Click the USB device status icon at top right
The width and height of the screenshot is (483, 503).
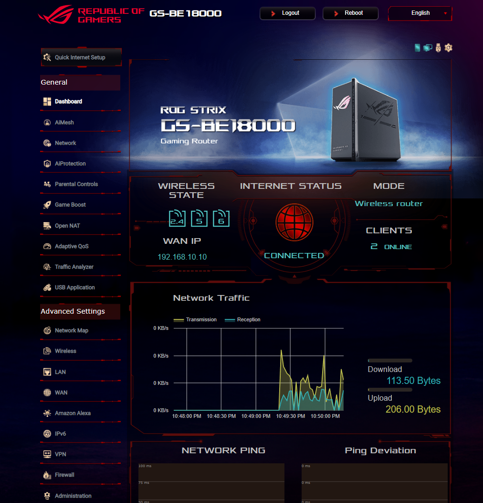(x=438, y=48)
